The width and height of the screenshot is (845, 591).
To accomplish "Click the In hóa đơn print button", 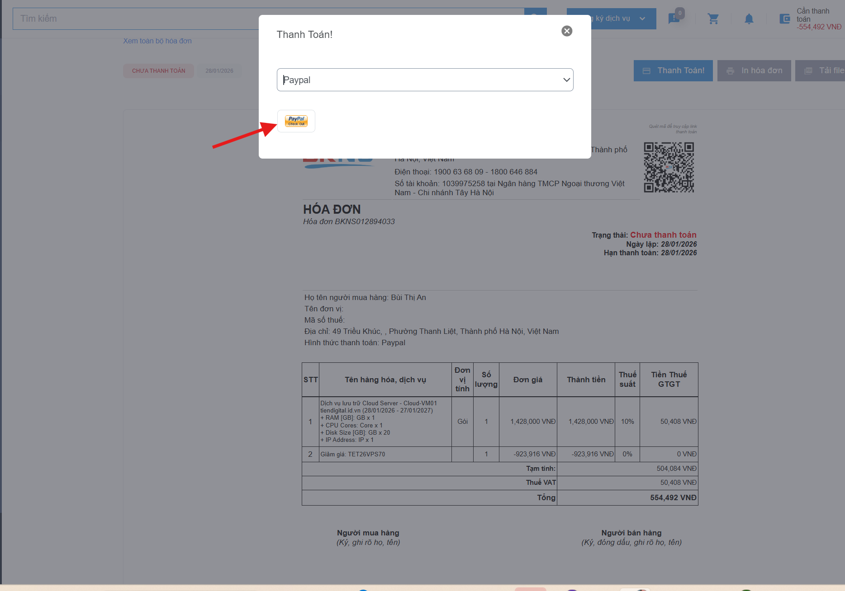I will [754, 71].
